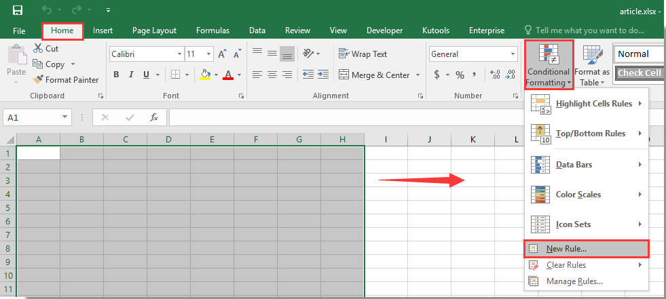This screenshot has height=299, width=666.
Task: Choose Manage Rules in the menu
Action: tap(574, 281)
